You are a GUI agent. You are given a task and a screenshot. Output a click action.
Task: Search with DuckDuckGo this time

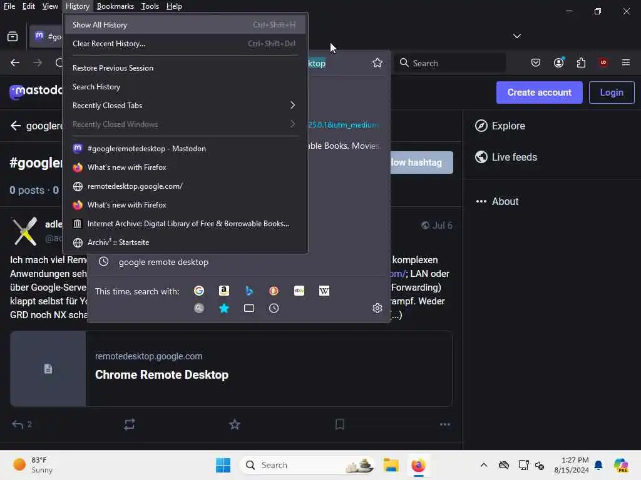tap(274, 291)
